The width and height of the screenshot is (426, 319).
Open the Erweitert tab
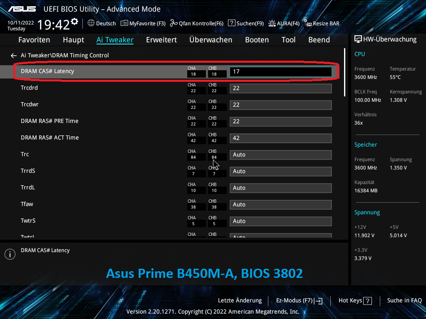pyautogui.click(x=161, y=40)
